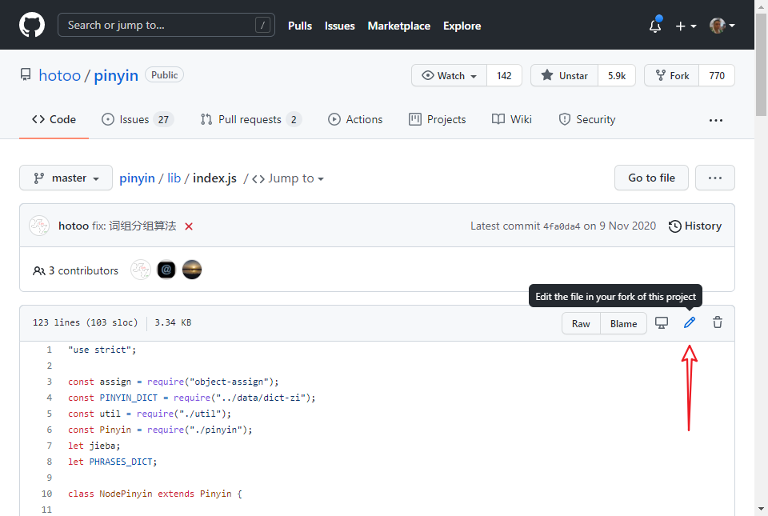The width and height of the screenshot is (768, 516).
Task: Click the 5.9k stargazers count
Action: (x=617, y=75)
